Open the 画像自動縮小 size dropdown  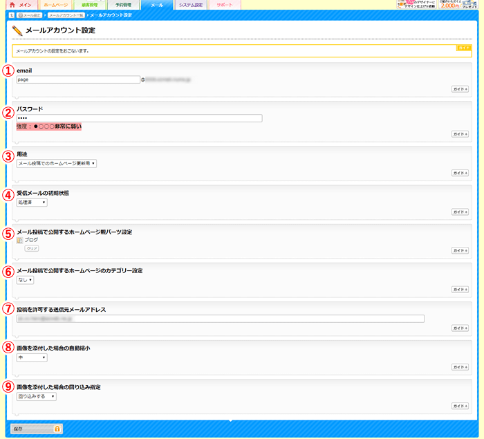point(32,357)
